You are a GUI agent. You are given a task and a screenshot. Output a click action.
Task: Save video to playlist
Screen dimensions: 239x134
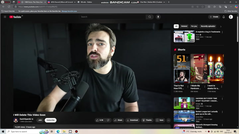(160, 120)
